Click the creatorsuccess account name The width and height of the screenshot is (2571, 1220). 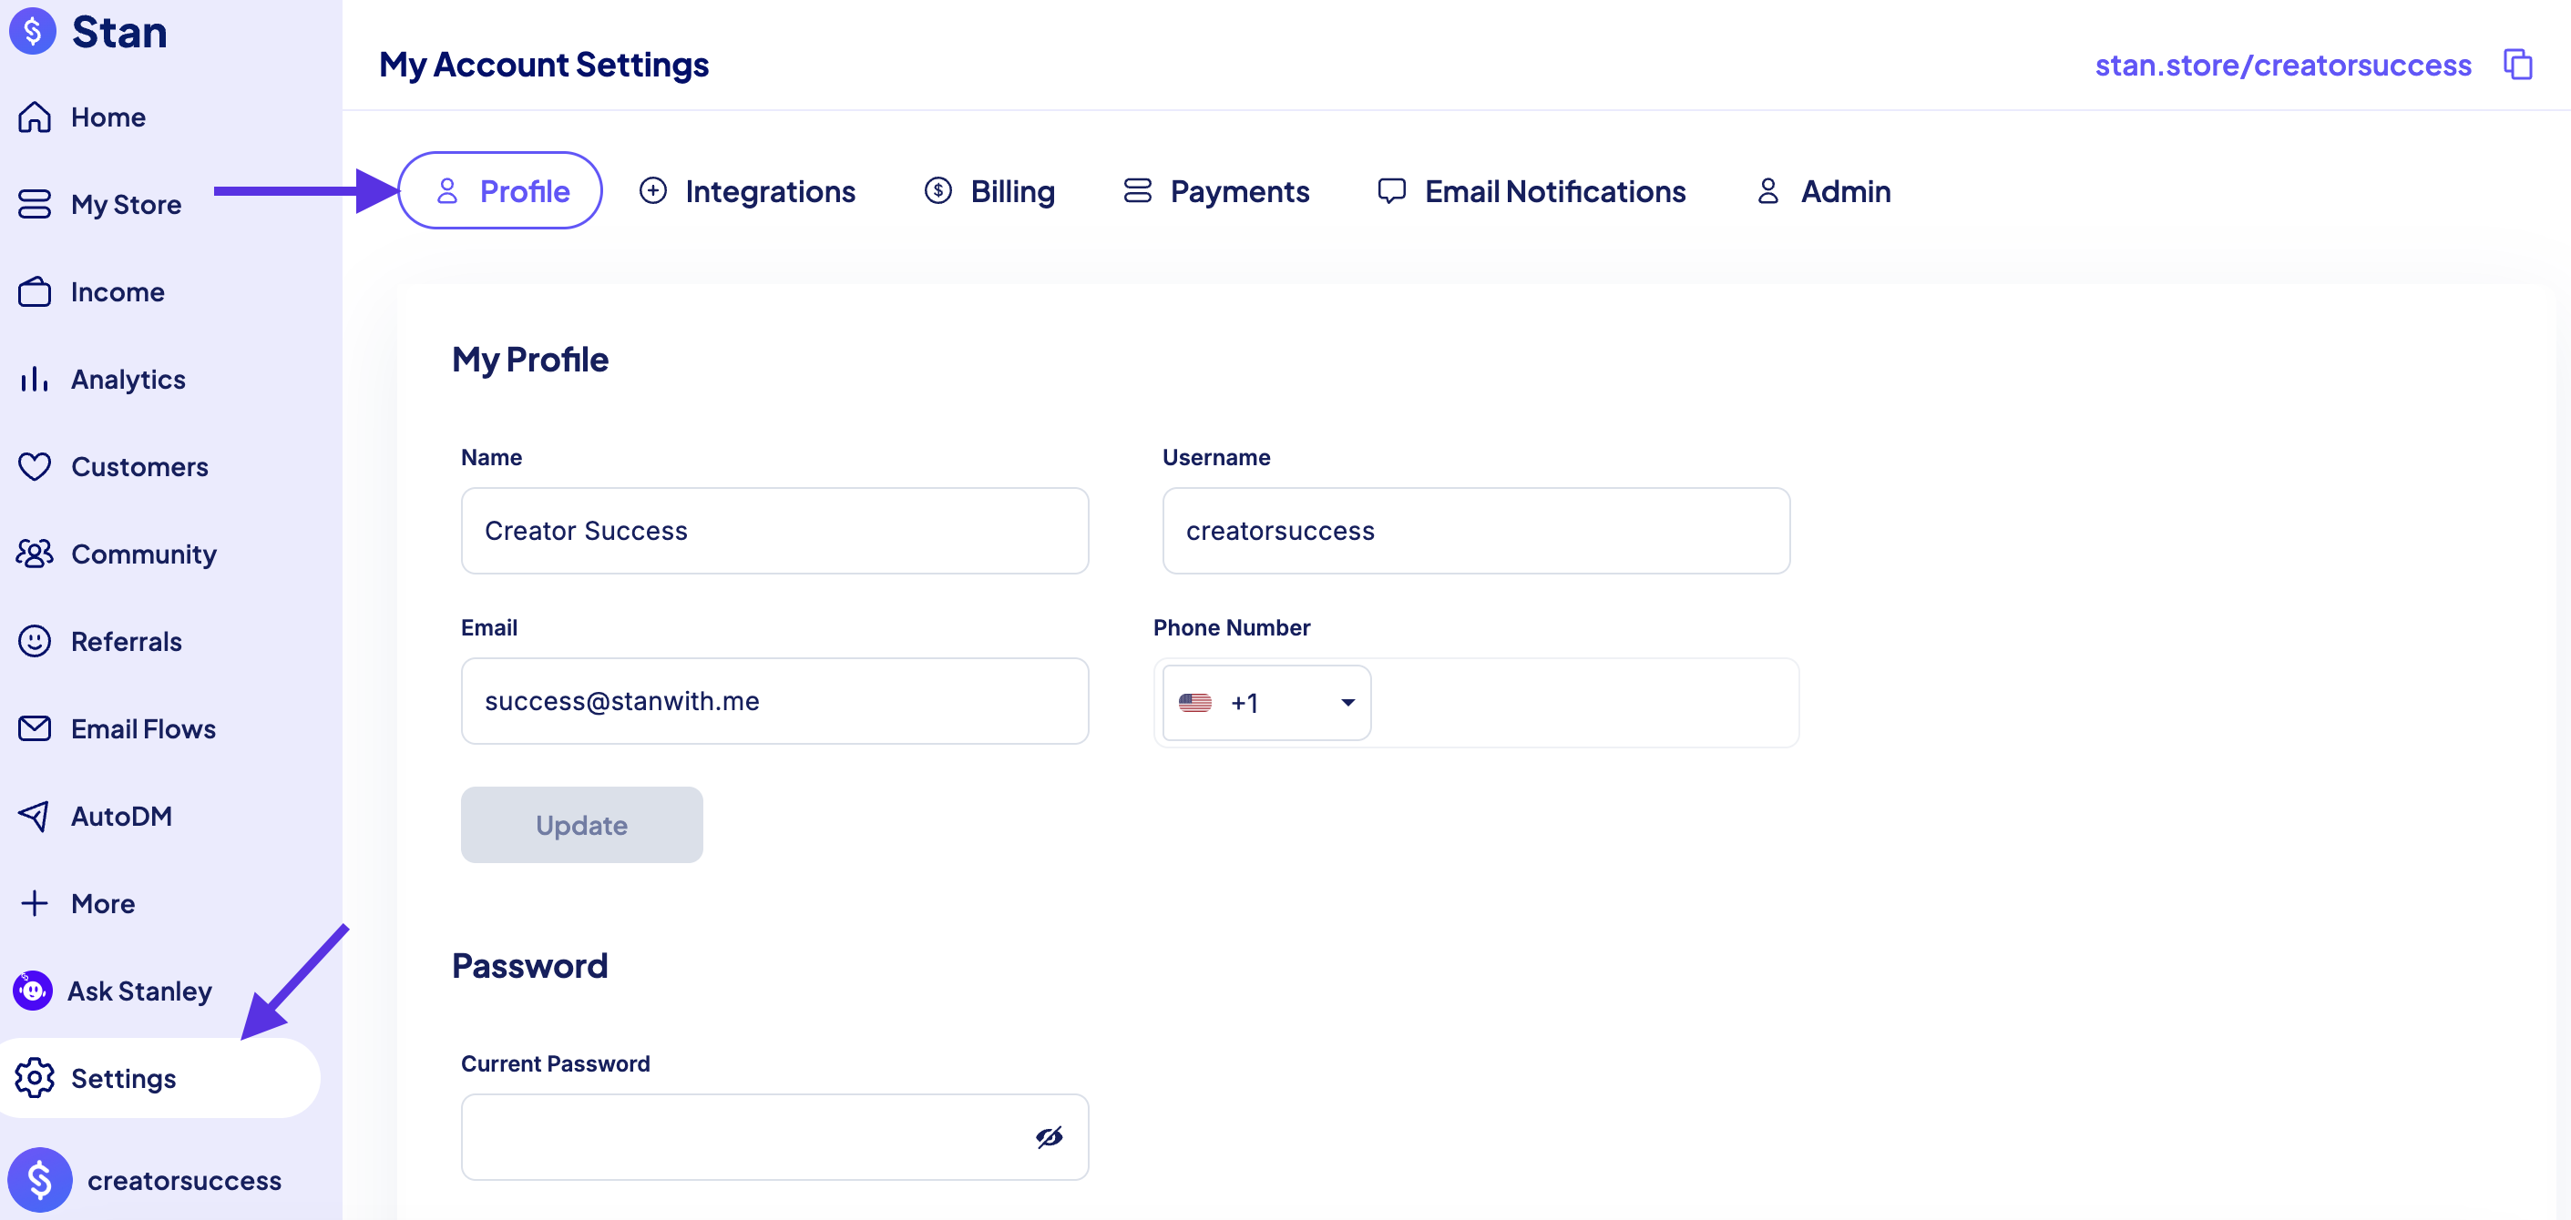pos(184,1180)
